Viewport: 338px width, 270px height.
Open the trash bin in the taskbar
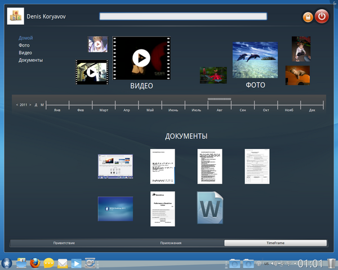pyautogui.click(x=331, y=263)
